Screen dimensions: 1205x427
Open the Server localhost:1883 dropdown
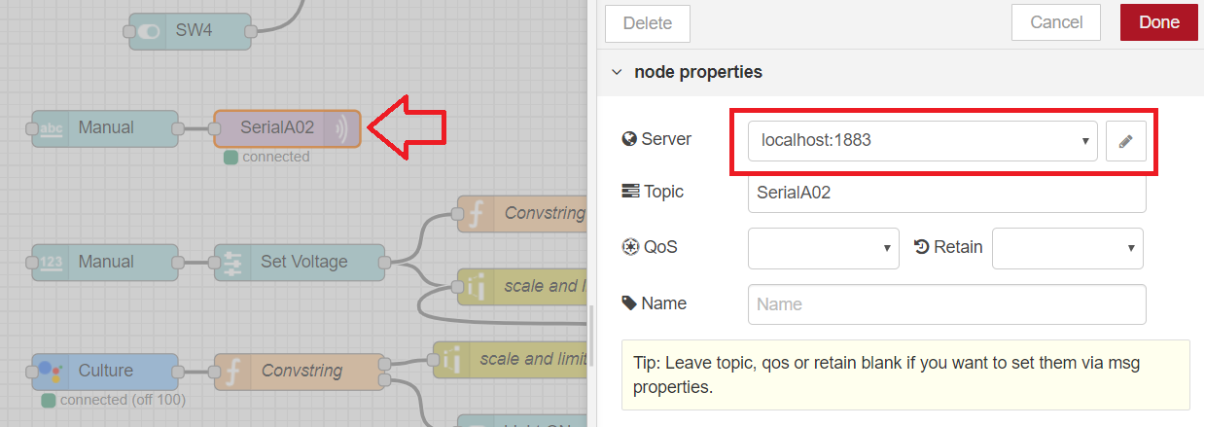[x=922, y=141]
